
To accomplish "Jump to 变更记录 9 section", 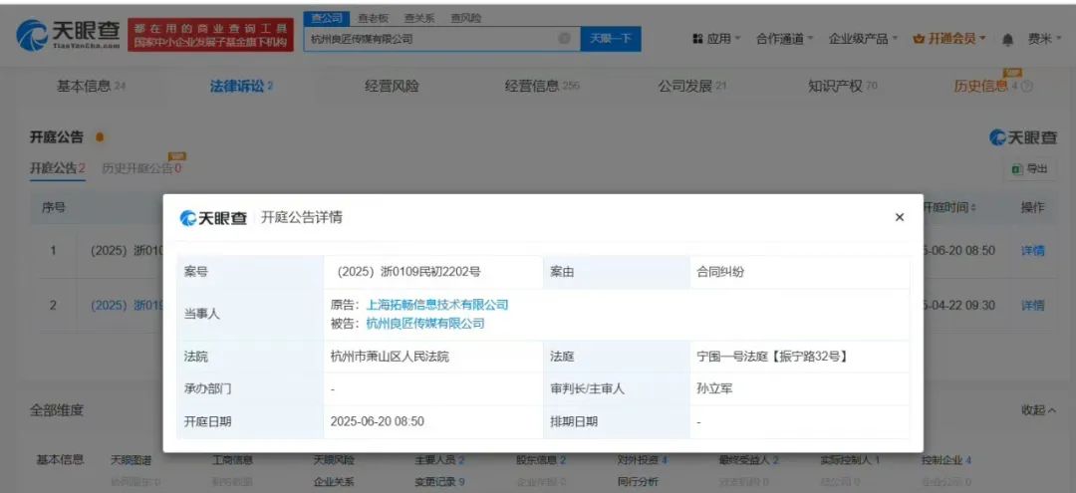I will point(439,482).
